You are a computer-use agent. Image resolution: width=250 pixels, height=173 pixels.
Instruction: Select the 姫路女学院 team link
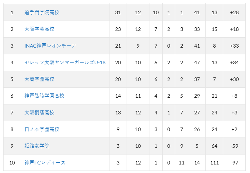click(x=37, y=146)
